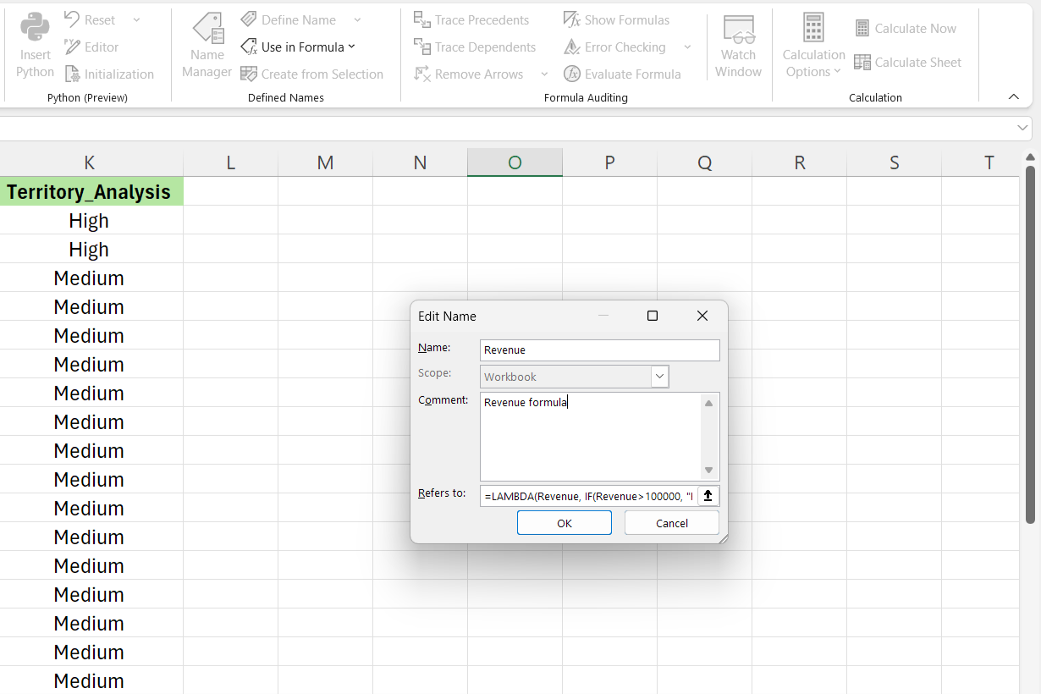Image resolution: width=1041 pixels, height=694 pixels.
Task: Expand the Error Checking dropdown arrow
Action: tap(687, 47)
